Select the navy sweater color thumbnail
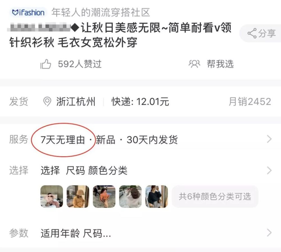Screen dimensions: 281x252 (157, 196)
